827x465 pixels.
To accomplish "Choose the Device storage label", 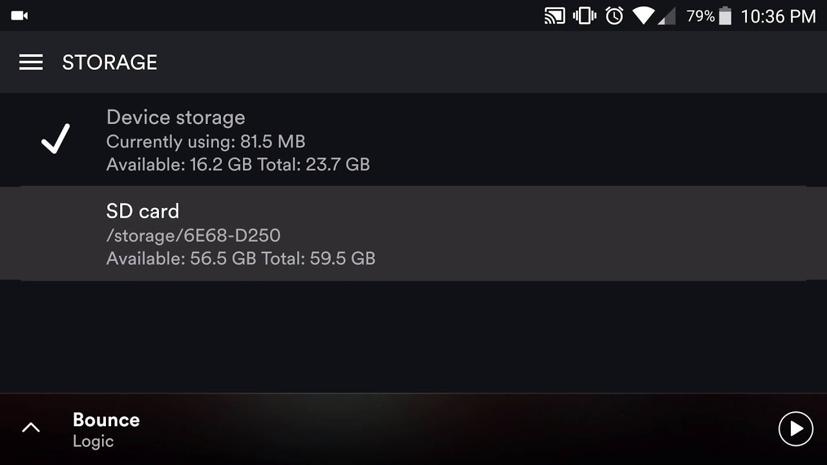I will [176, 118].
